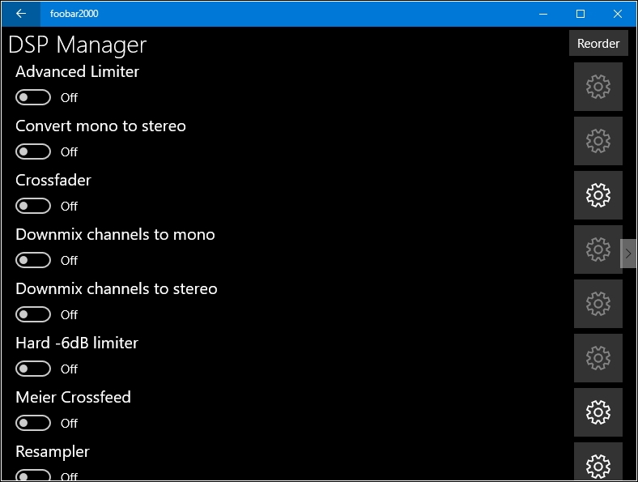Open Advanced Limiter settings gear
The image size is (638, 482).
[598, 87]
